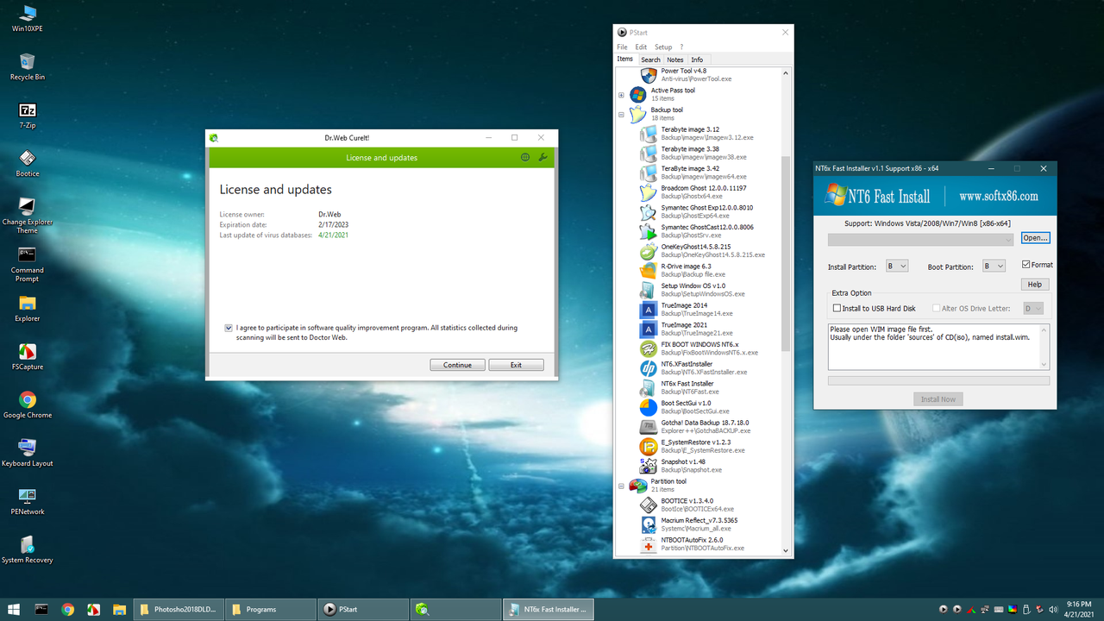1104x621 pixels.
Task: Open File Explorer from the taskbar
Action: (x=119, y=609)
